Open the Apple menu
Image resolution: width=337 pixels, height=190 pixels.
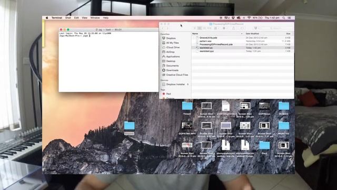click(47, 18)
